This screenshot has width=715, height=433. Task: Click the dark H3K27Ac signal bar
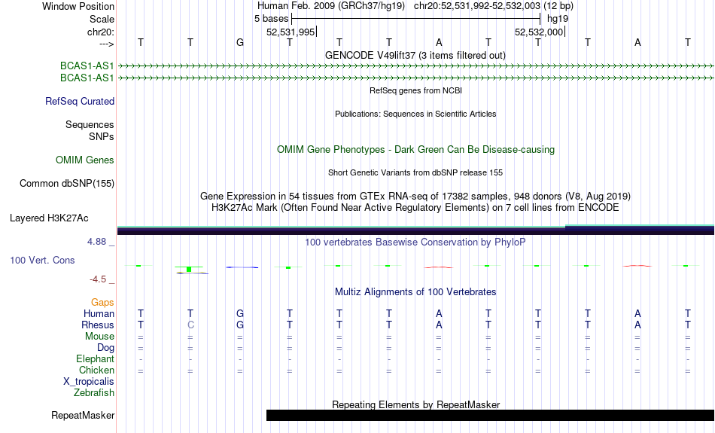[416, 230]
